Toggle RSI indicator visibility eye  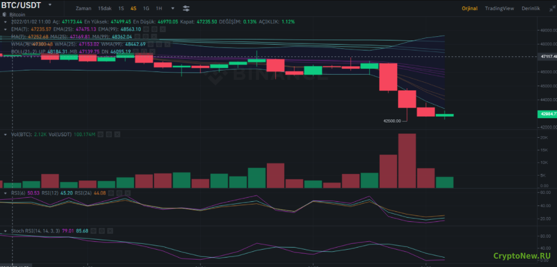[112, 193]
